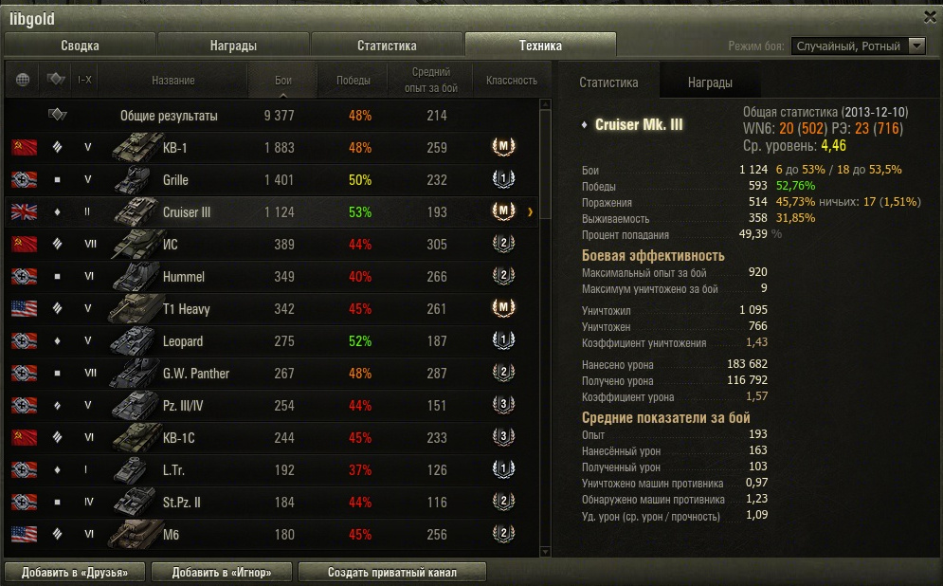
Task: Select the KB-1 tank icon row
Action: coord(136,147)
